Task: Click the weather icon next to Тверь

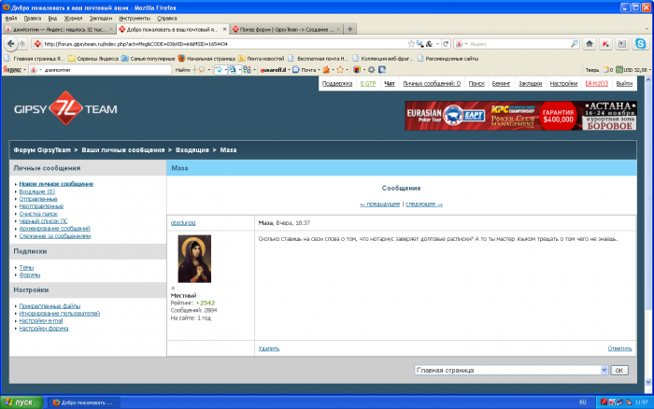Action: (605, 70)
